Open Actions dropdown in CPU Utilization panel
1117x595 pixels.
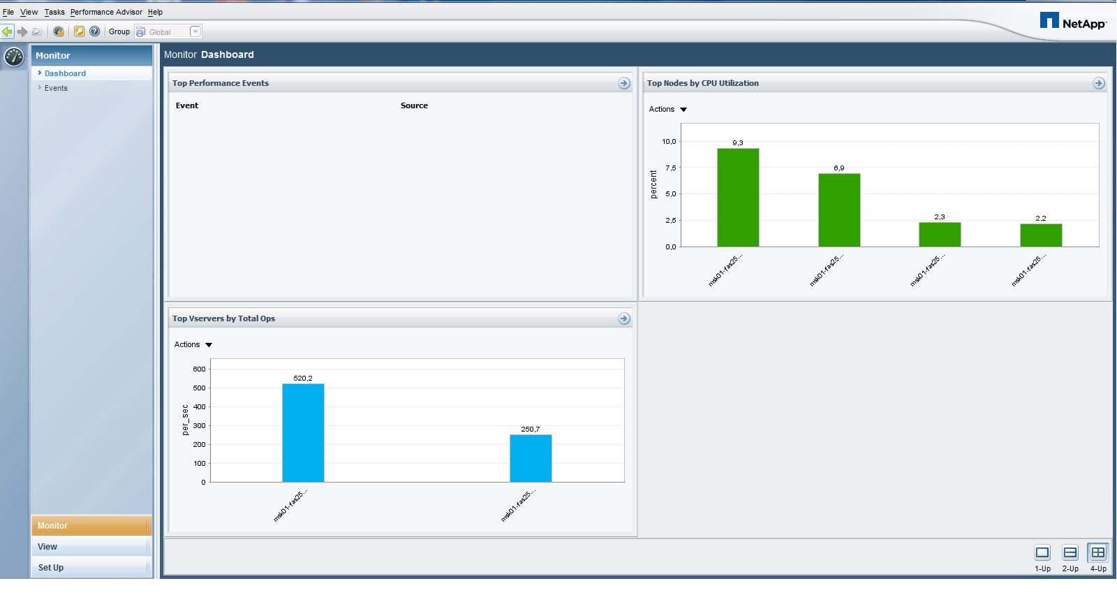click(x=668, y=109)
